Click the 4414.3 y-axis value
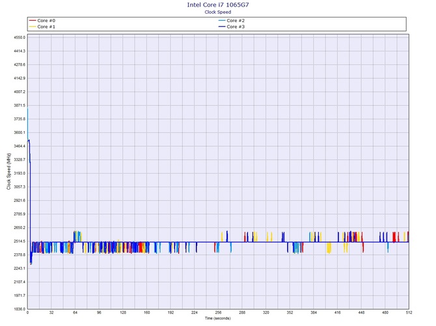 20,51
